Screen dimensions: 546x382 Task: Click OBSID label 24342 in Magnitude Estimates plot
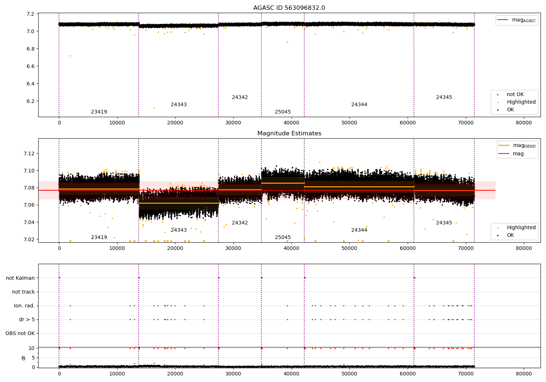240,223
